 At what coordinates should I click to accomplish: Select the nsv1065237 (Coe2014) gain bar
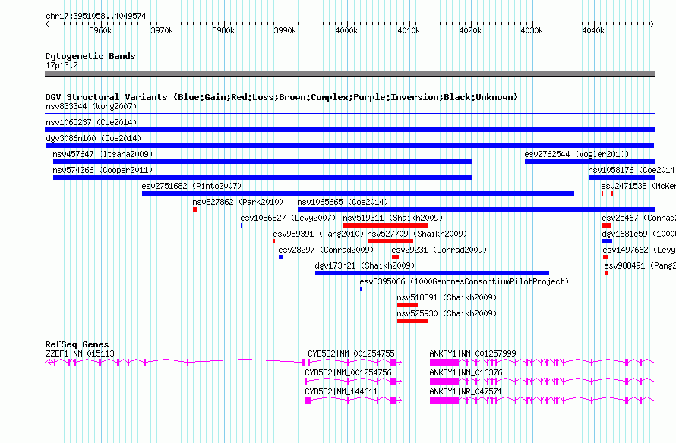[x=349, y=130]
